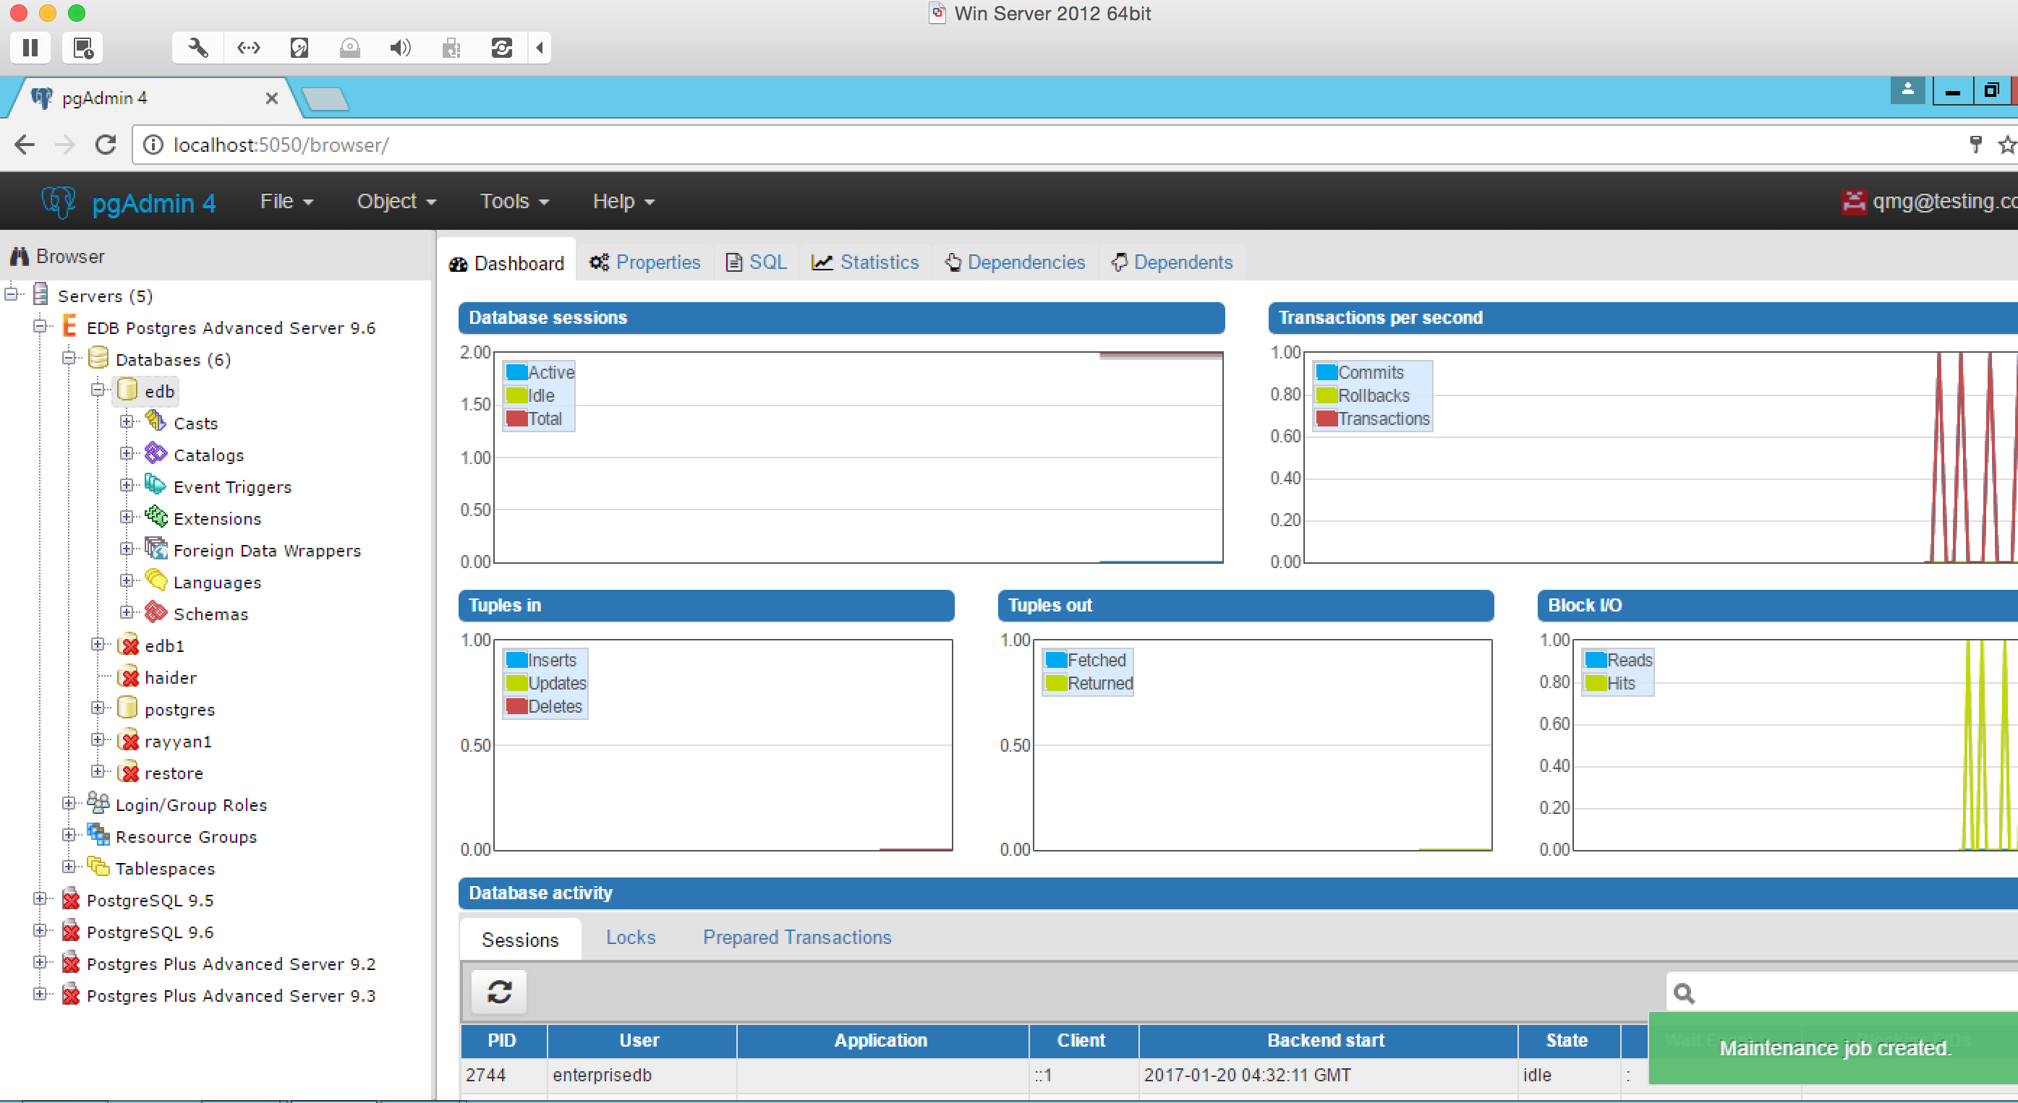
Task: Click the bookmark star icon in address bar
Action: point(2006,145)
